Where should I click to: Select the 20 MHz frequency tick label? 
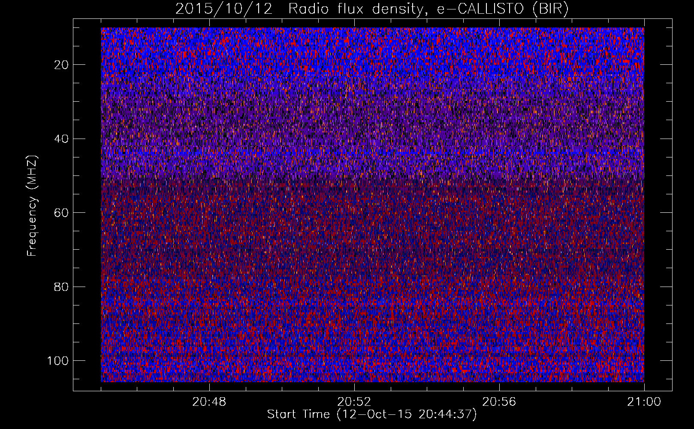(62, 65)
